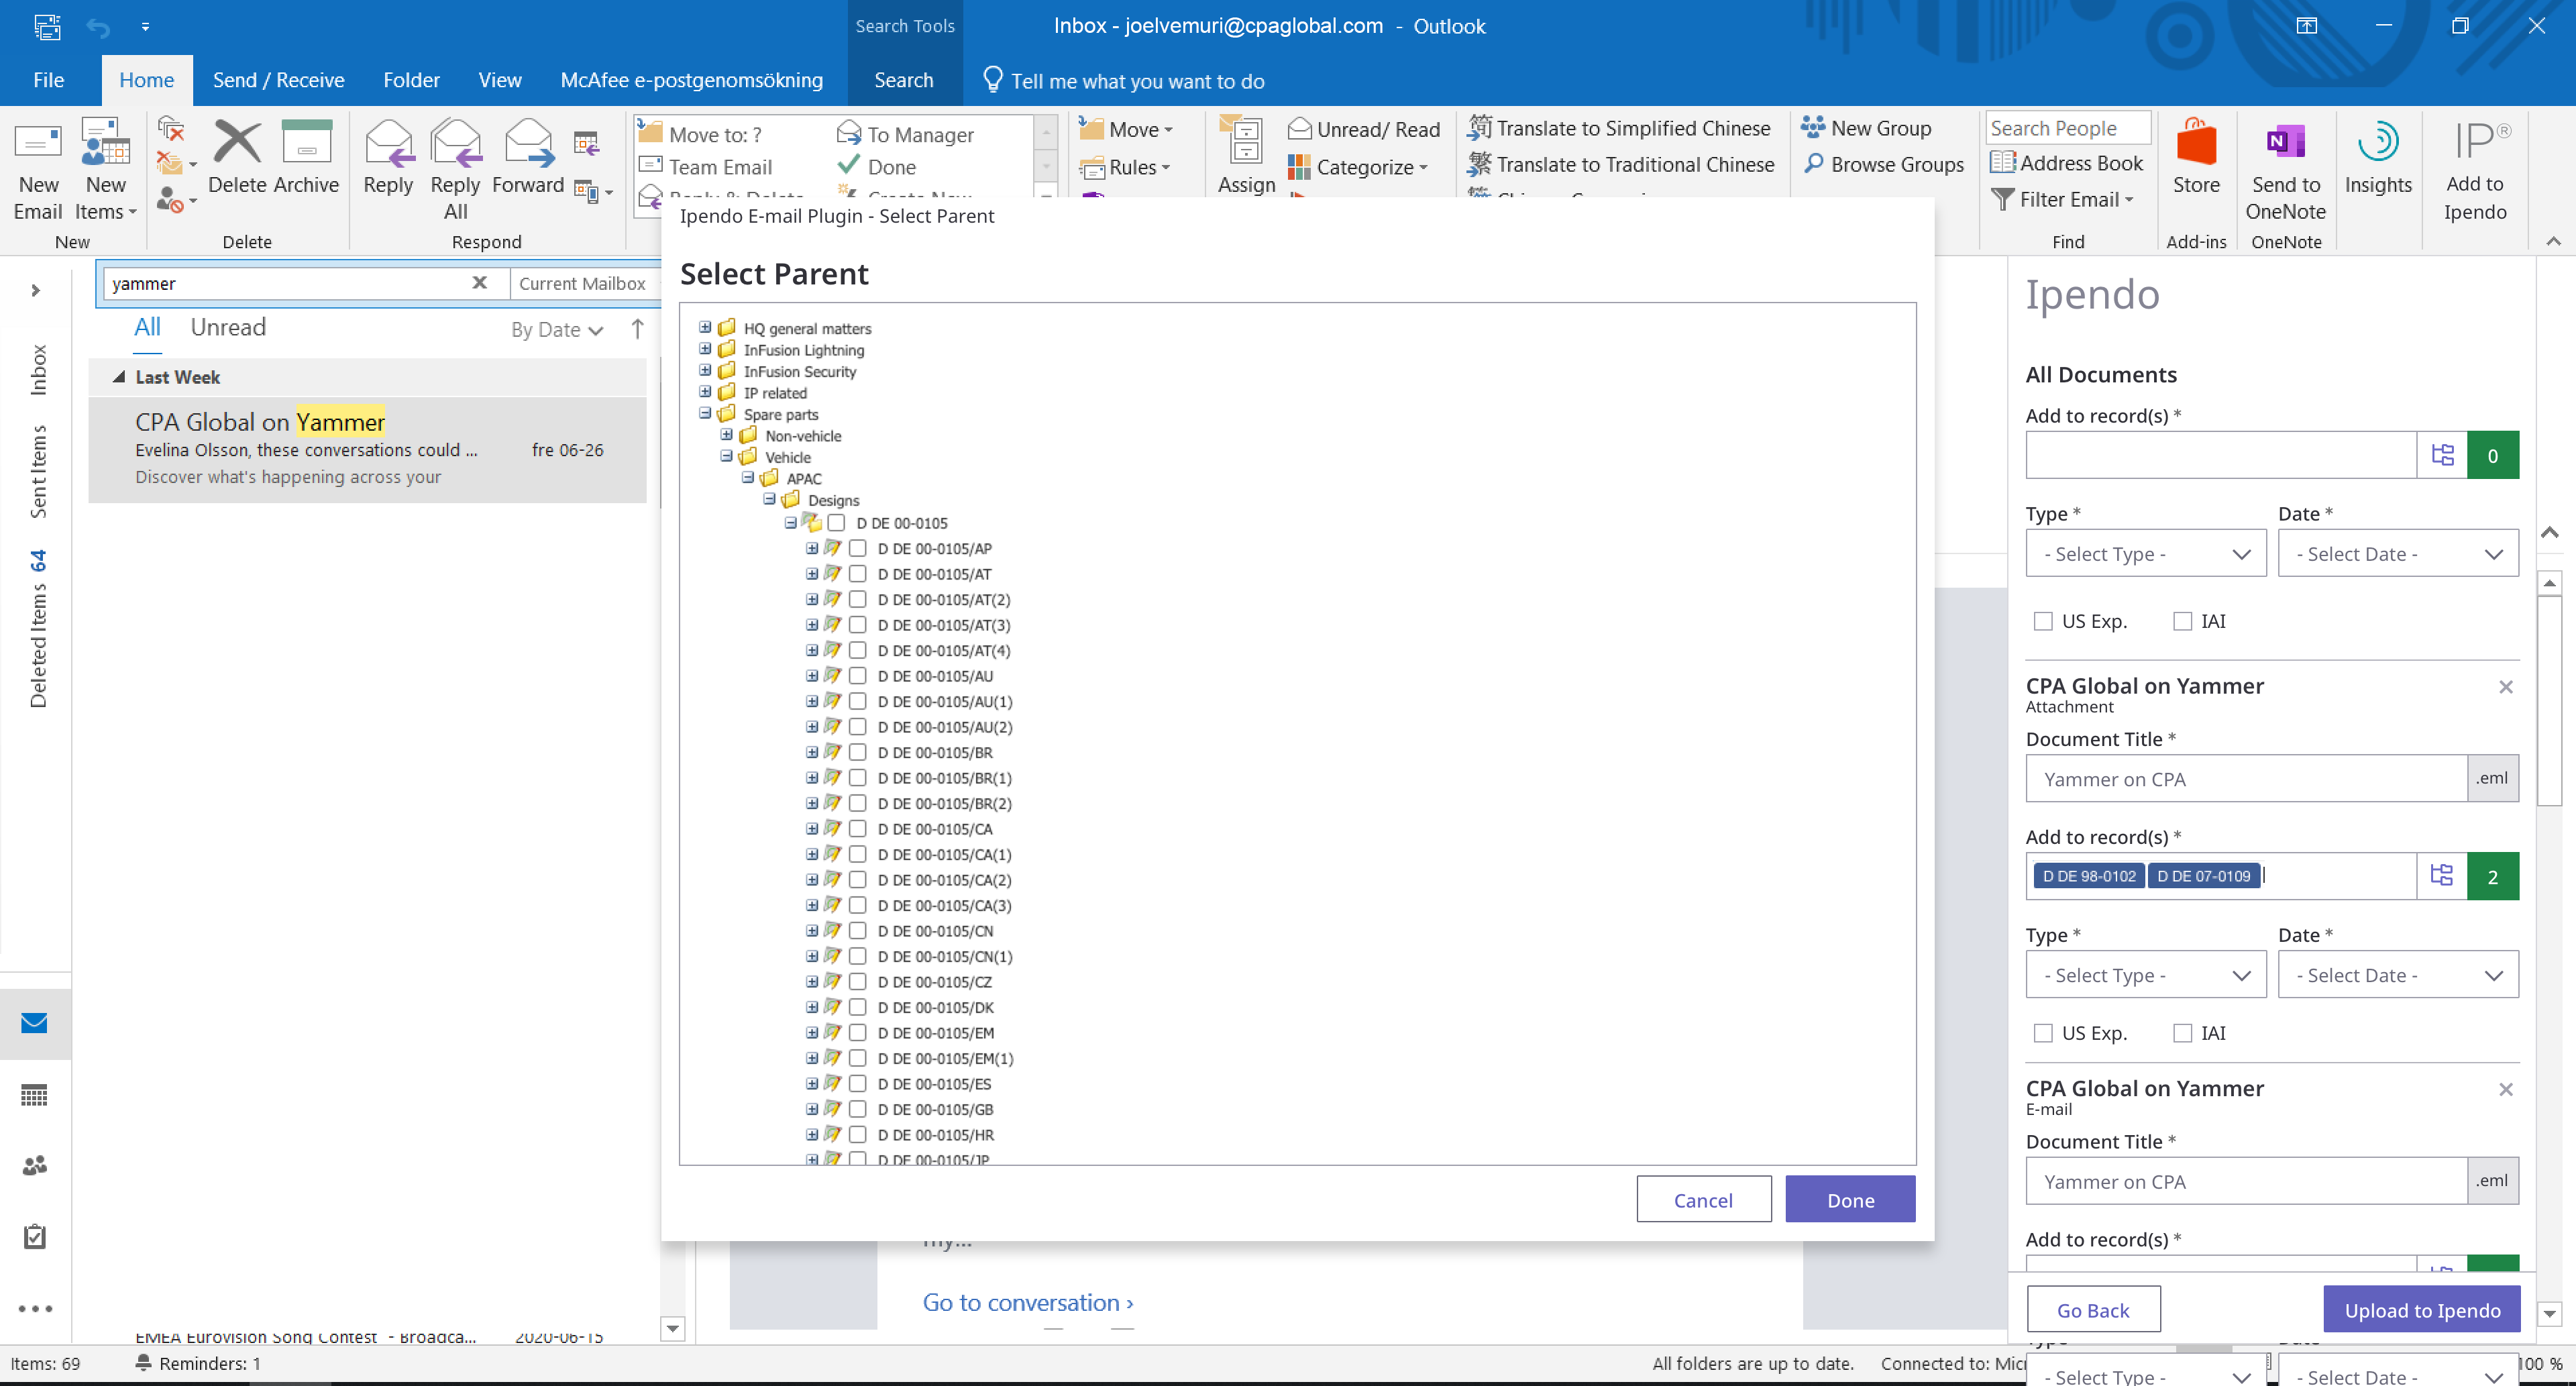Image resolution: width=2576 pixels, height=1386 pixels.
Task: Open Calendar view in navigation sidebar
Action: tap(34, 1095)
